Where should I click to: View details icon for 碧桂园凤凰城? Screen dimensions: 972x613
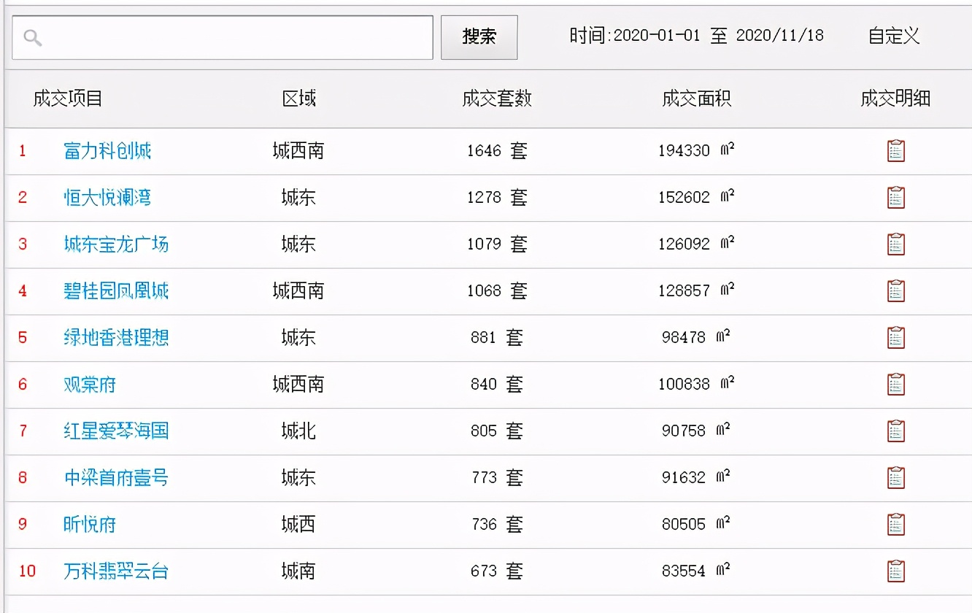pos(895,290)
